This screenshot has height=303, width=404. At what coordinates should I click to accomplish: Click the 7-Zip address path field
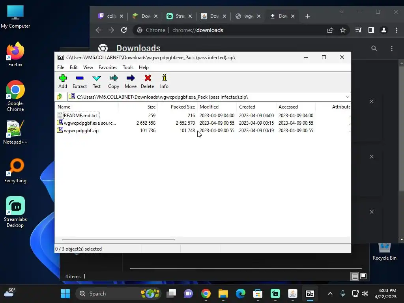(206, 97)
